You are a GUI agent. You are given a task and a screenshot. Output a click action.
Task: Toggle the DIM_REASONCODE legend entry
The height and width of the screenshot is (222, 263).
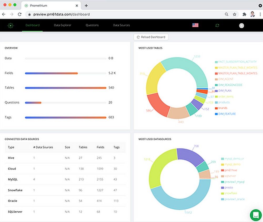(229, 85)
